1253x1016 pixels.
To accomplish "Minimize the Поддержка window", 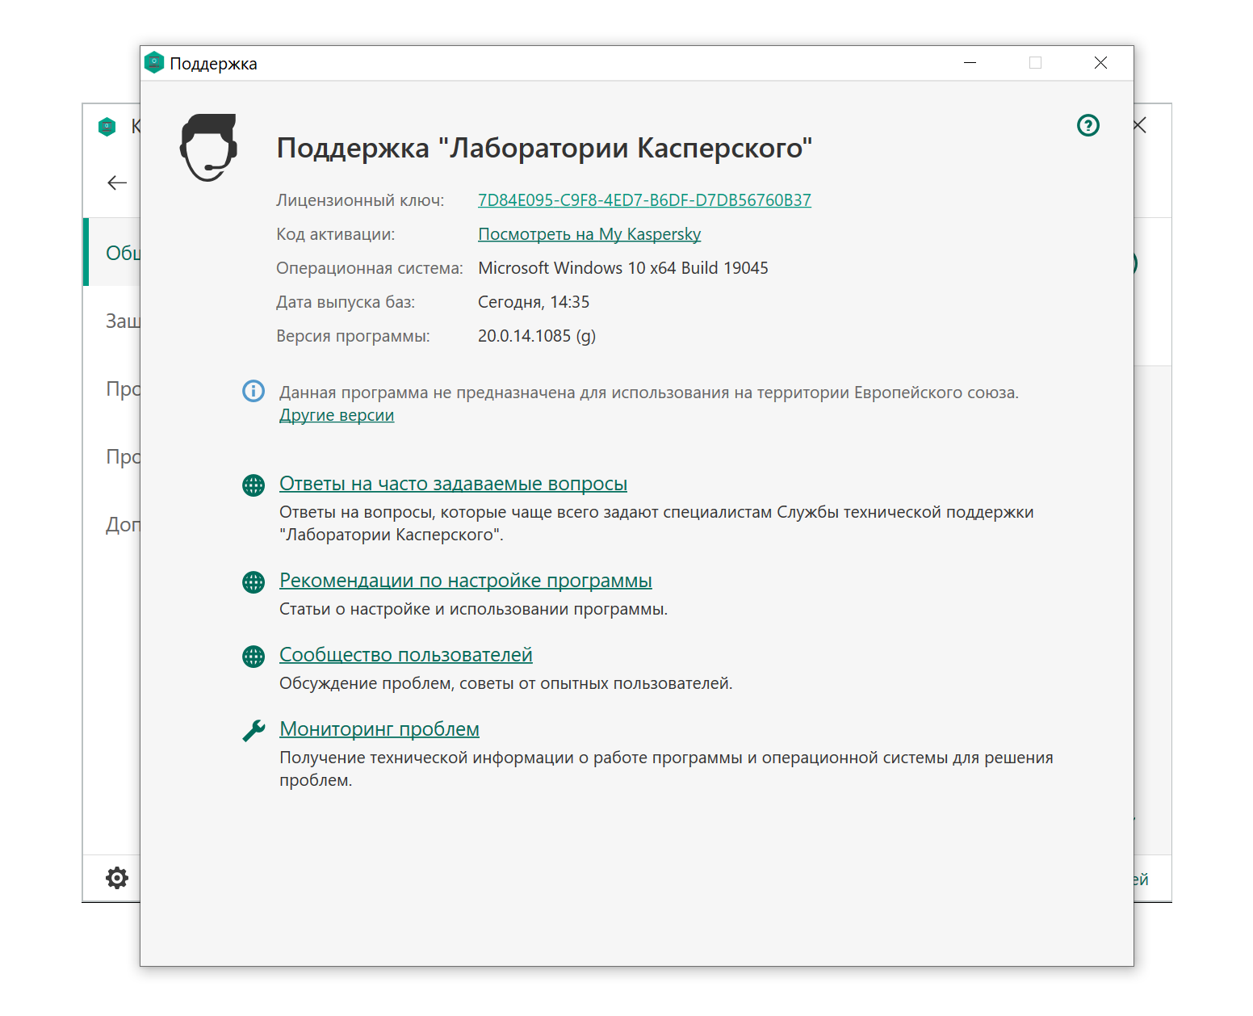I will [x=970, y=63].
